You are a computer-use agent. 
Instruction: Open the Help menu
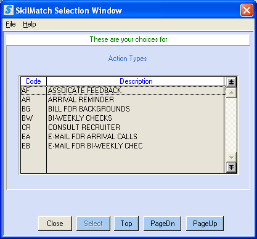(30, 24)
